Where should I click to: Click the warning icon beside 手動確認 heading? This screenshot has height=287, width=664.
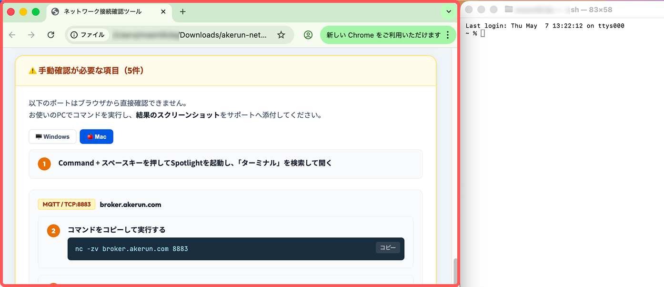tap(32, 71)
